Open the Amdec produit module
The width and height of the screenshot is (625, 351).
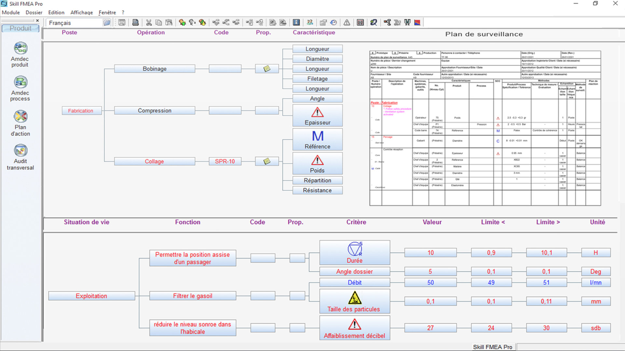(x=20, y=55)
